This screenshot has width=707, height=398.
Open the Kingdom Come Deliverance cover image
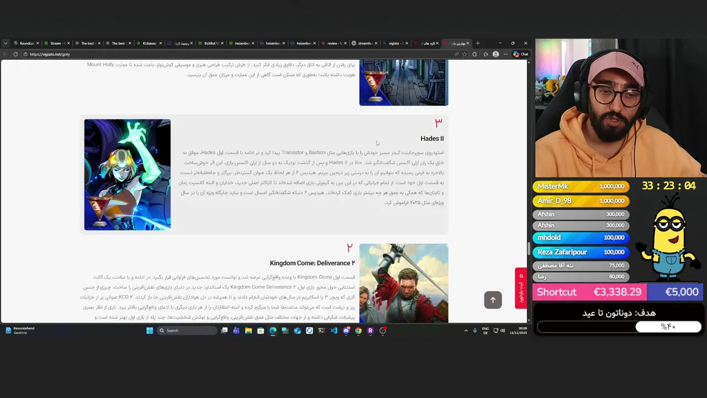point(404,283)
